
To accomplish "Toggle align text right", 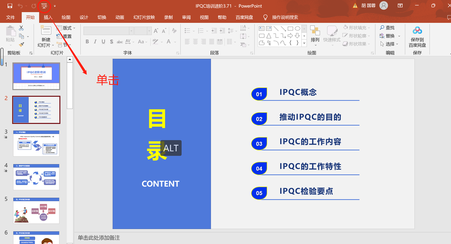I will [203, 42].
